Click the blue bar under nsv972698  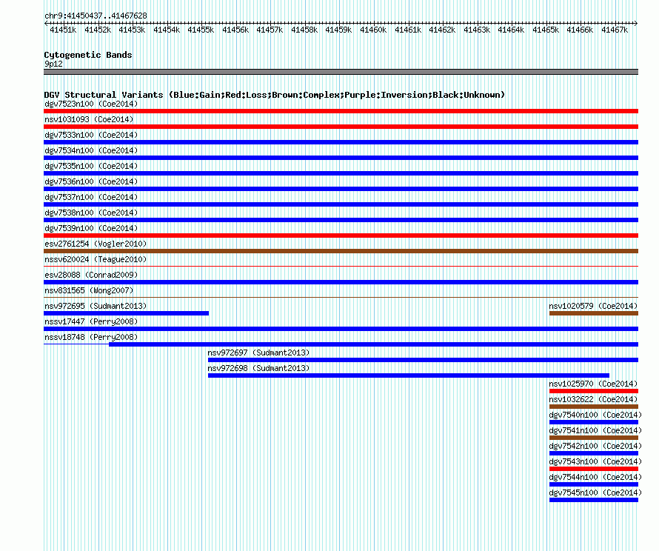coord(409,375)
